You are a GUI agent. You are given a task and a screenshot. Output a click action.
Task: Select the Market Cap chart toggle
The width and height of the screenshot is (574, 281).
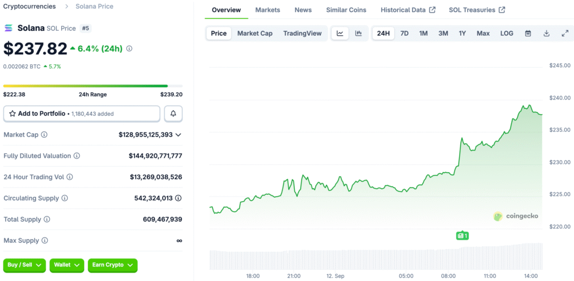coord(255,34)
